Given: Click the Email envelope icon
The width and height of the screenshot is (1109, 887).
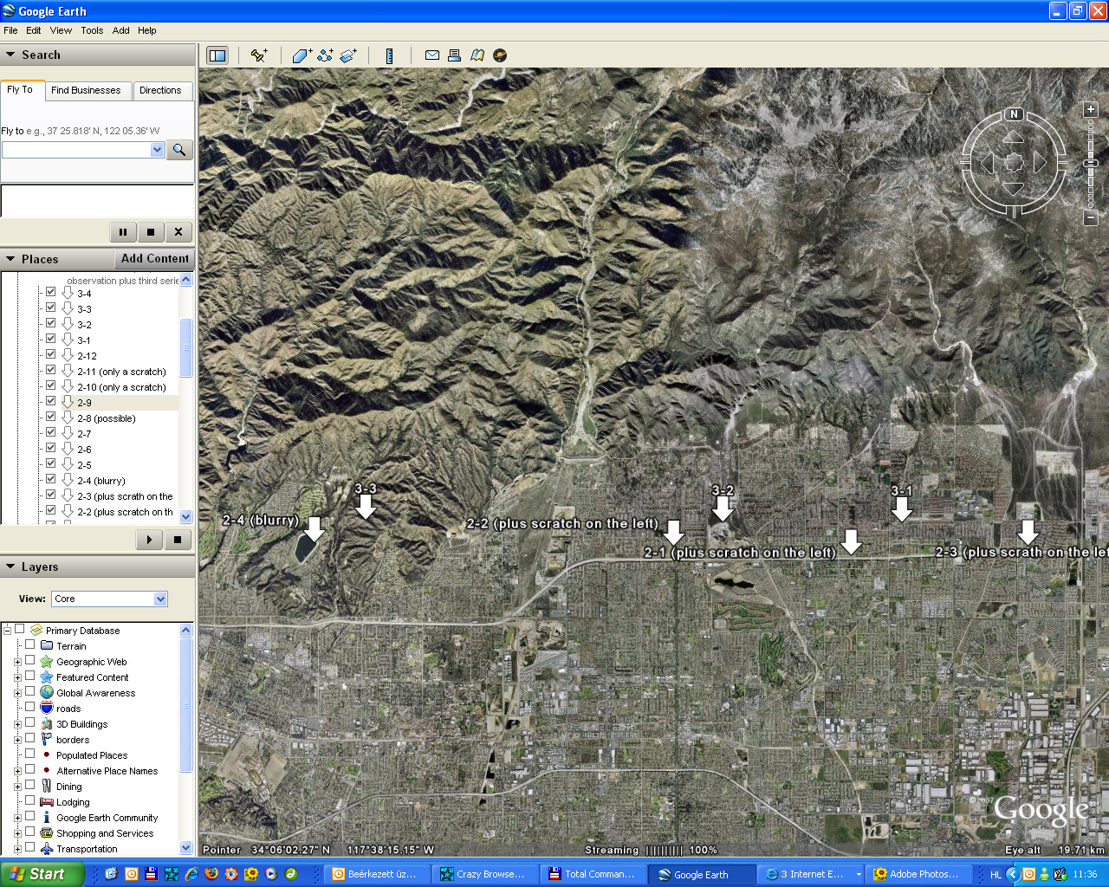Looking at the screenshot, I should (x=431, y=55).
